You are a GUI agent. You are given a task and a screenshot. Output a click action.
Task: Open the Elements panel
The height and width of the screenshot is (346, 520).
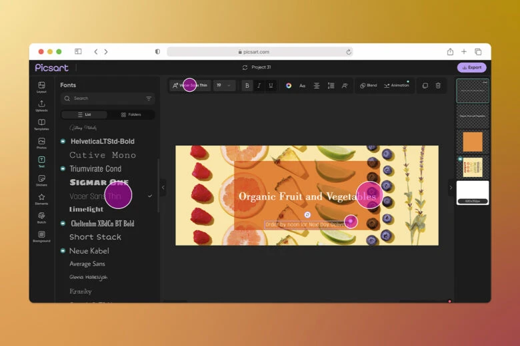coord(41,200)
